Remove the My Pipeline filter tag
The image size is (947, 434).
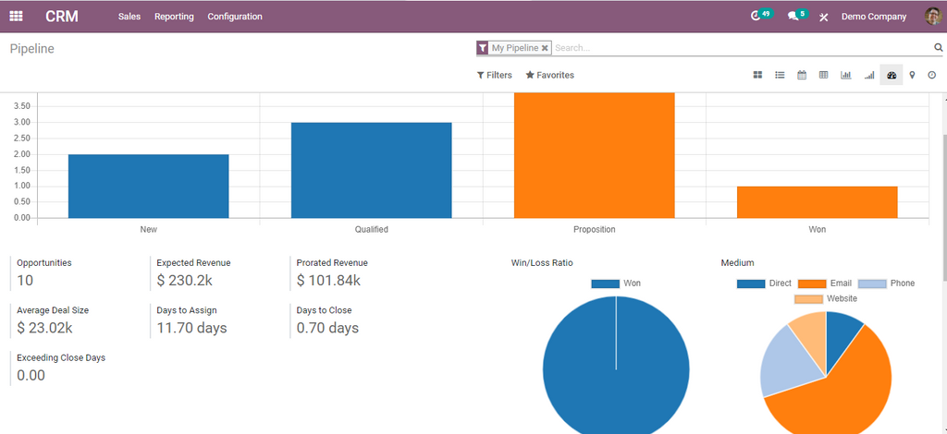coord(545,48)
